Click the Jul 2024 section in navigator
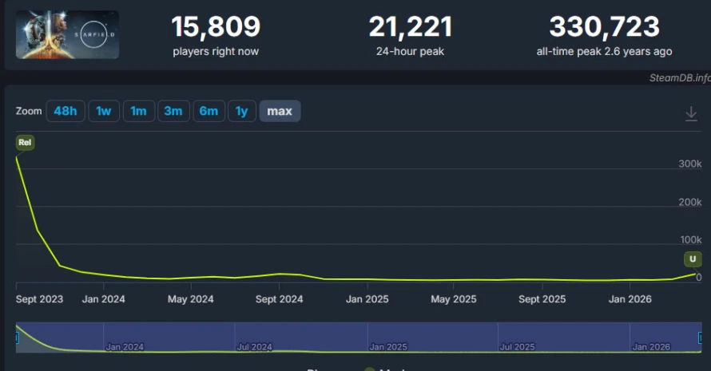The image size is (711, 371). [x=301, y=337]
